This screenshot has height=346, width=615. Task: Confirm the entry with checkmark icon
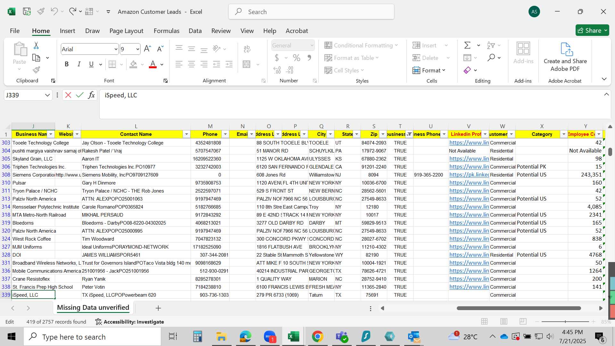[80, 95]
